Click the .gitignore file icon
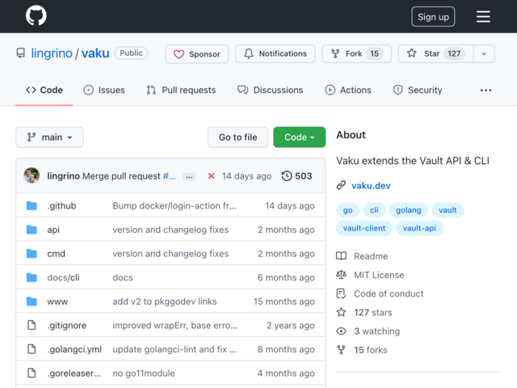 pos(32,325)
